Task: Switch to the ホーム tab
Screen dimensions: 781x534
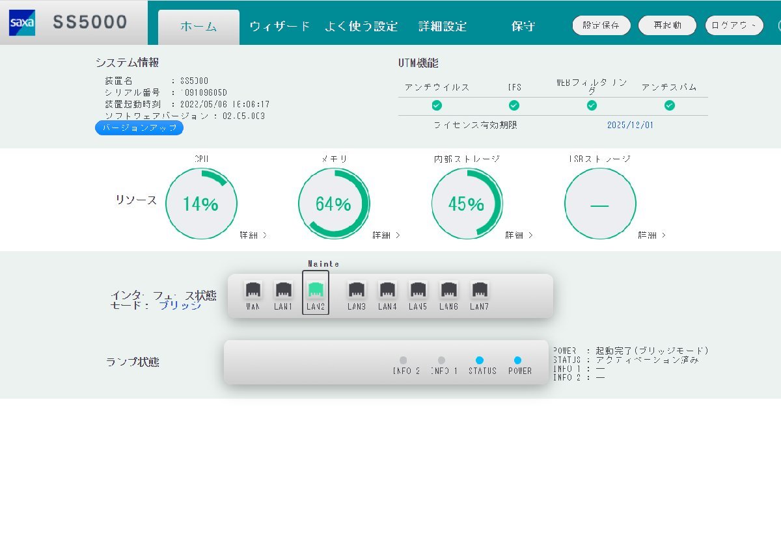Action: pos(199,27)
